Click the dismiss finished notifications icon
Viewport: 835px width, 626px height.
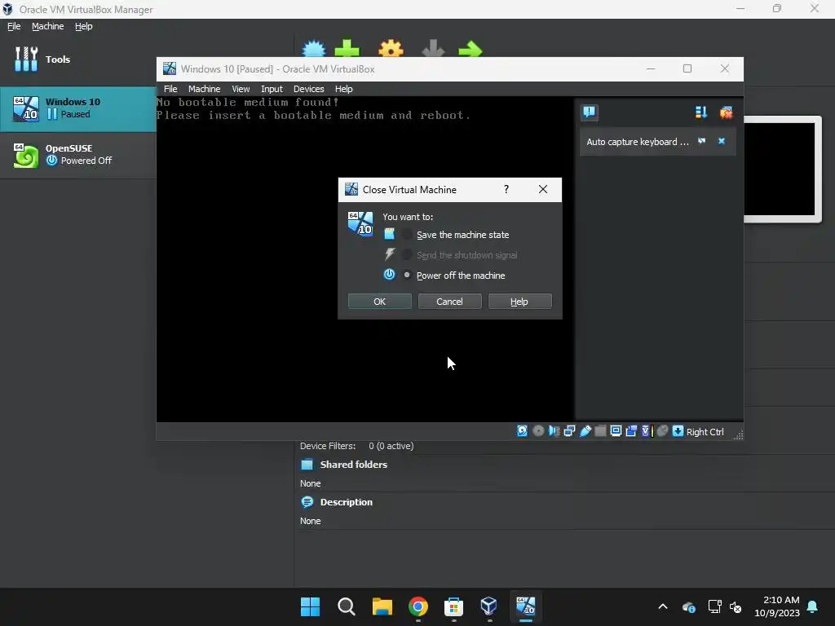[x=726, y=112]
